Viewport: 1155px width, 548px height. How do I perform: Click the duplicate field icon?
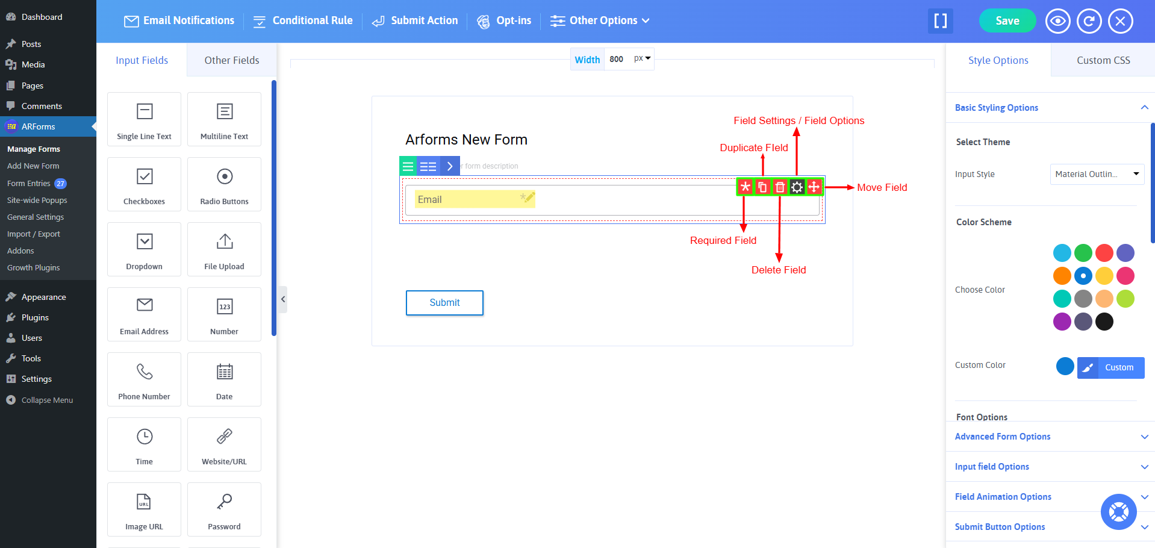[x=762, y=187]
